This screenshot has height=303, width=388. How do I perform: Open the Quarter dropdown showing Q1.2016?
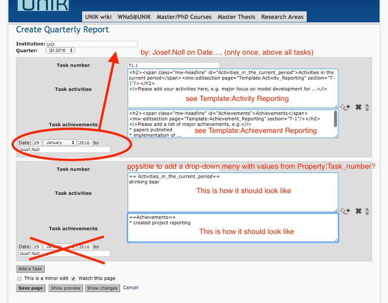point(60,50)
